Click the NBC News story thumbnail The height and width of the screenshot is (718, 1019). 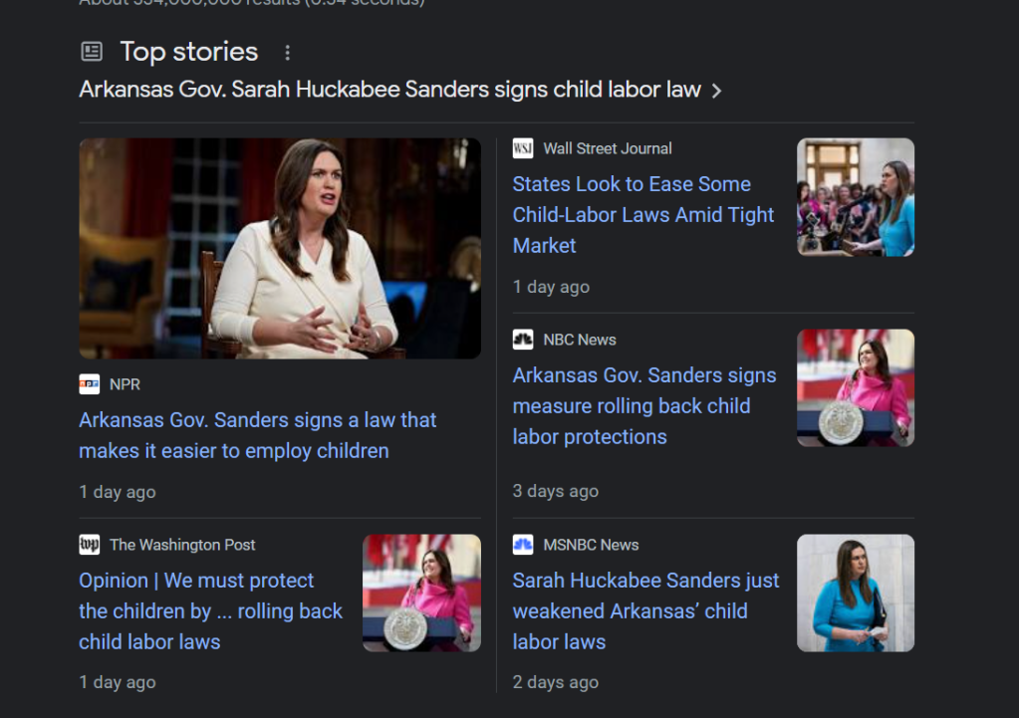pos(855,387)
